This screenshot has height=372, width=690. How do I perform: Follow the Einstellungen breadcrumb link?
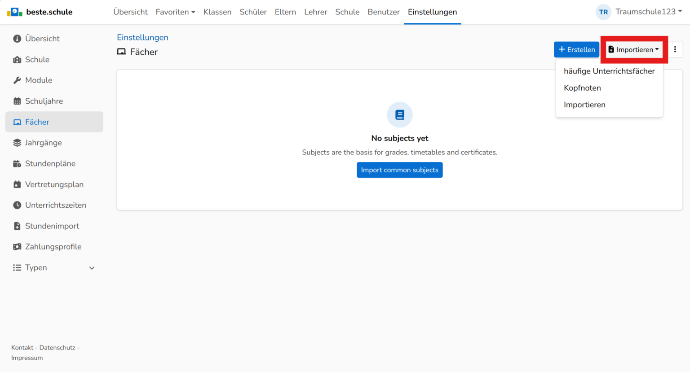pos(142,38)
